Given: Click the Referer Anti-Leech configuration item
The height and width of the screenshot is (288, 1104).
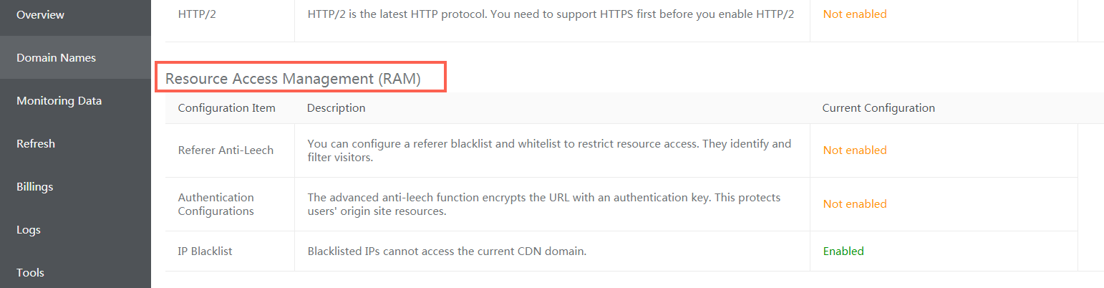Looking at the screenshot, I should tap(226, 150).
